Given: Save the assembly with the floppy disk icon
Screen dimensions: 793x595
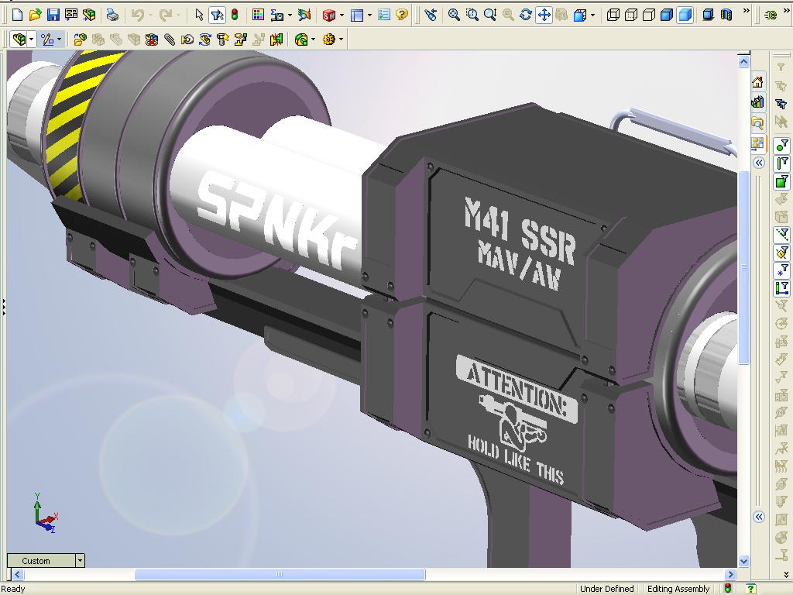Looking at the screenshot, I should pyautogui.click(x=53, y=15).
